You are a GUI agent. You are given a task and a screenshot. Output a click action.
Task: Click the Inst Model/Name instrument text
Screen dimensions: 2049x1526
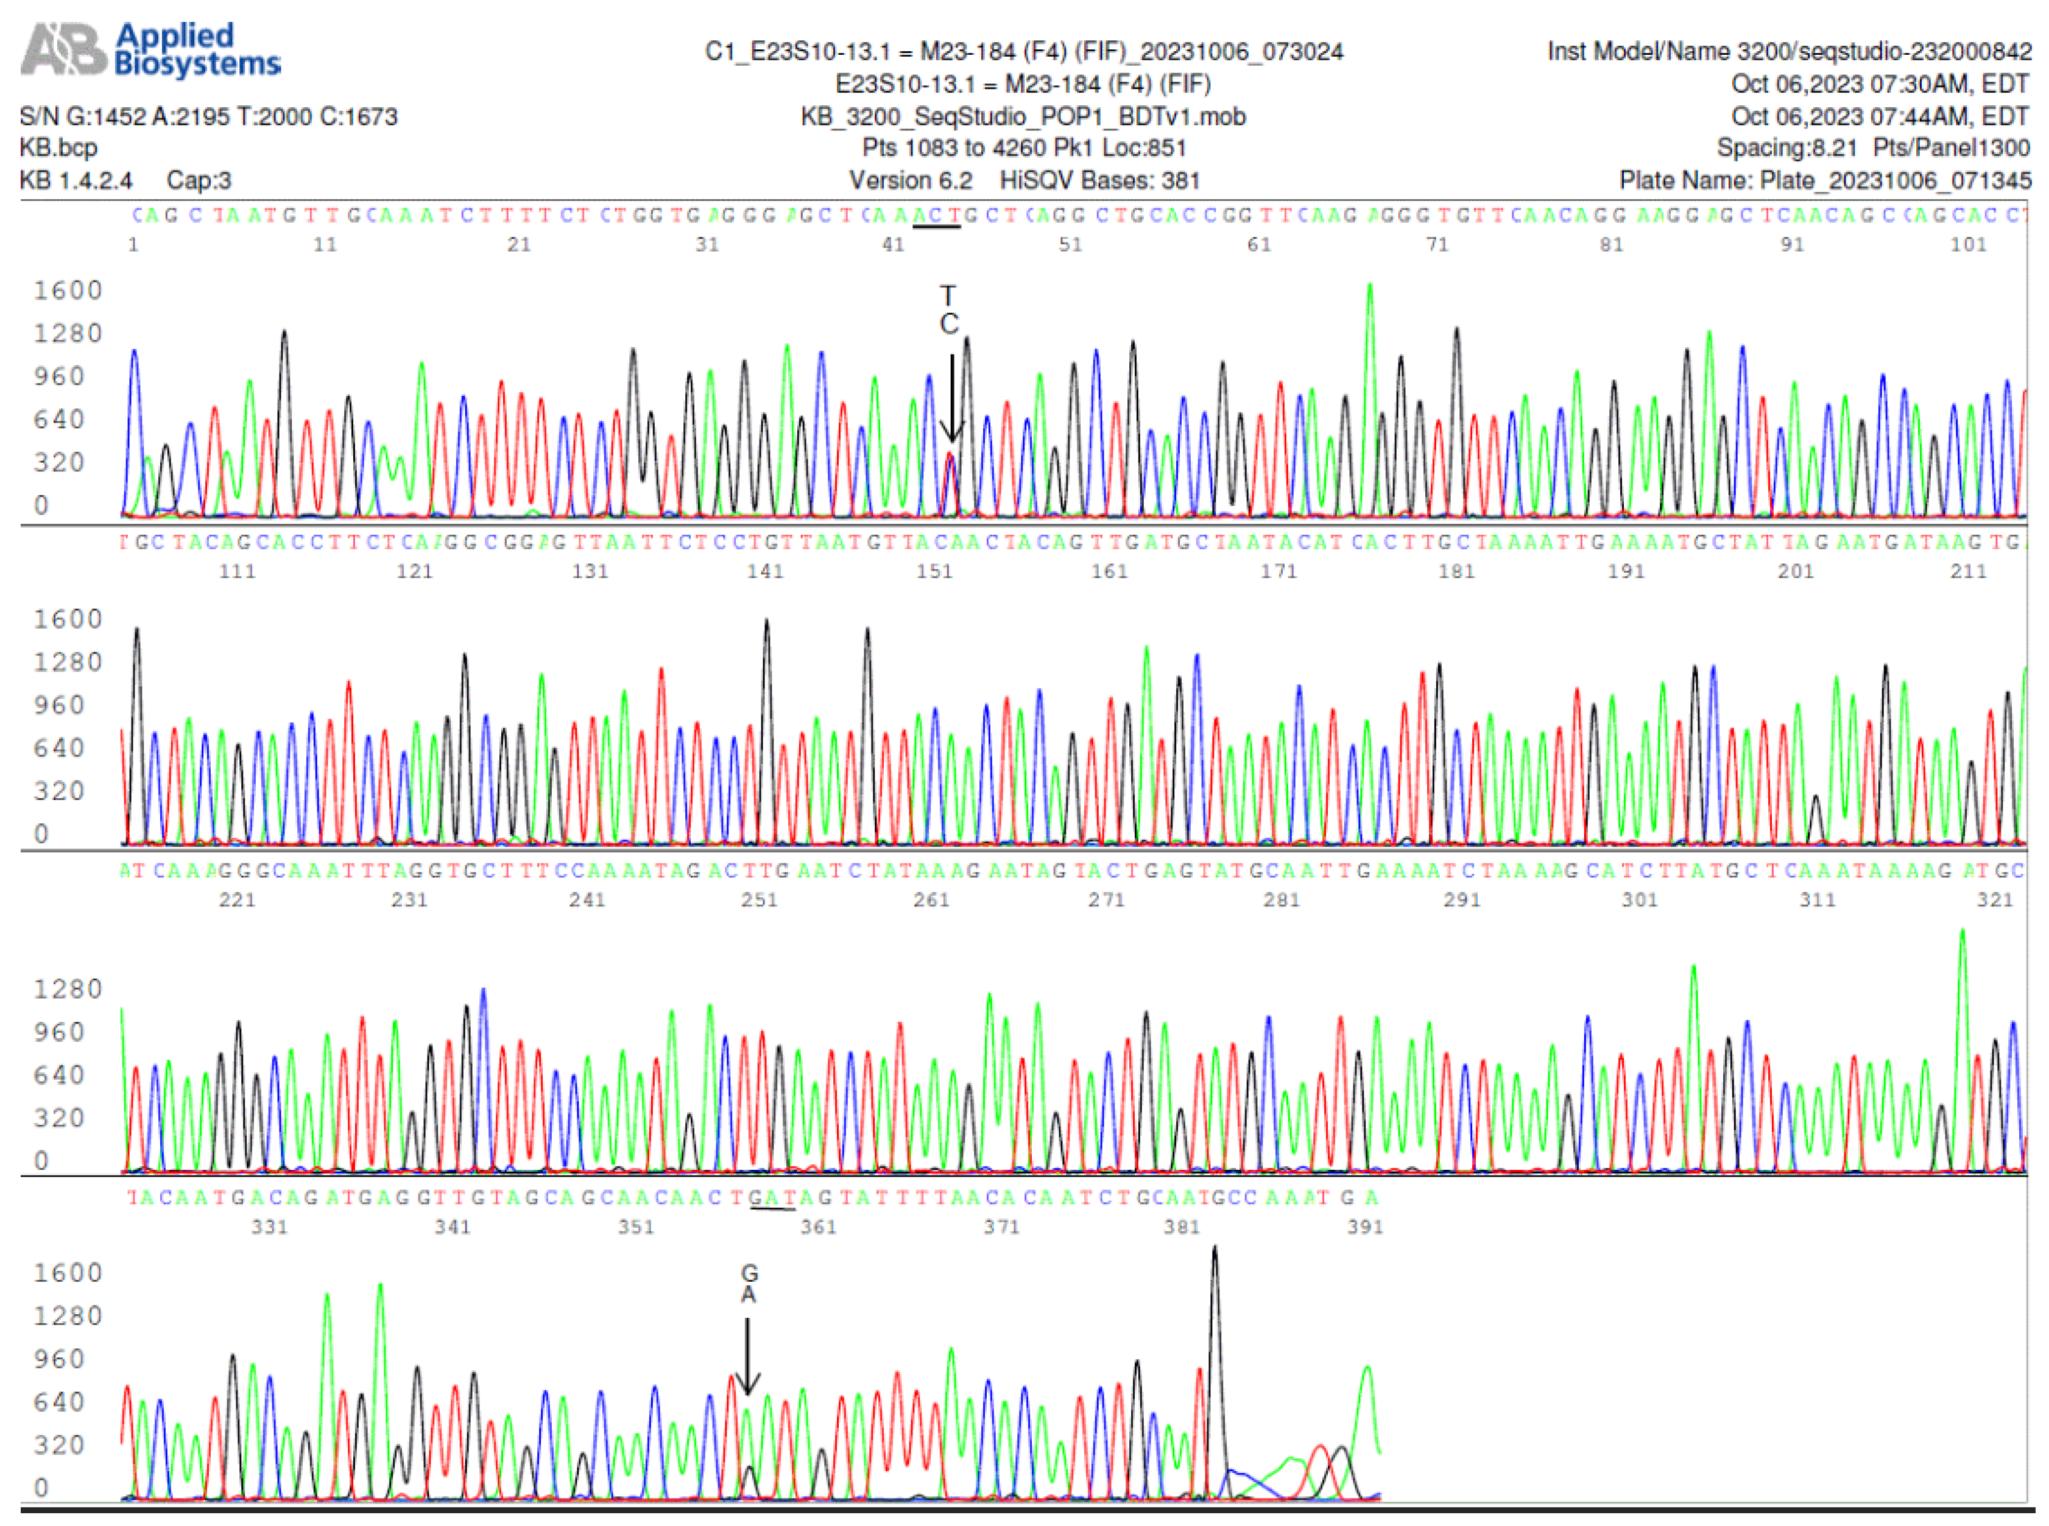(x=1788, y=52)
